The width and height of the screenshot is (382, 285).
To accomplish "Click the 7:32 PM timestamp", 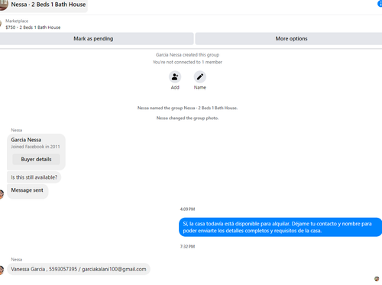I will (x=187, y=247).
